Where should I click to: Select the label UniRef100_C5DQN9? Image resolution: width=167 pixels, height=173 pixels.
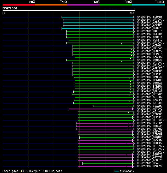coord(150,134)
